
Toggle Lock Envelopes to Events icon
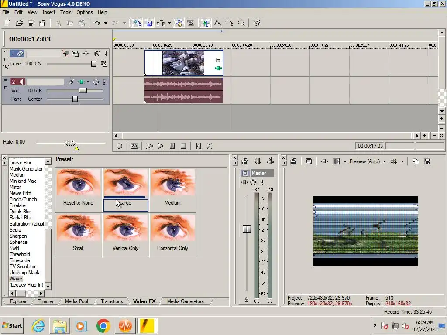point(179,23)
